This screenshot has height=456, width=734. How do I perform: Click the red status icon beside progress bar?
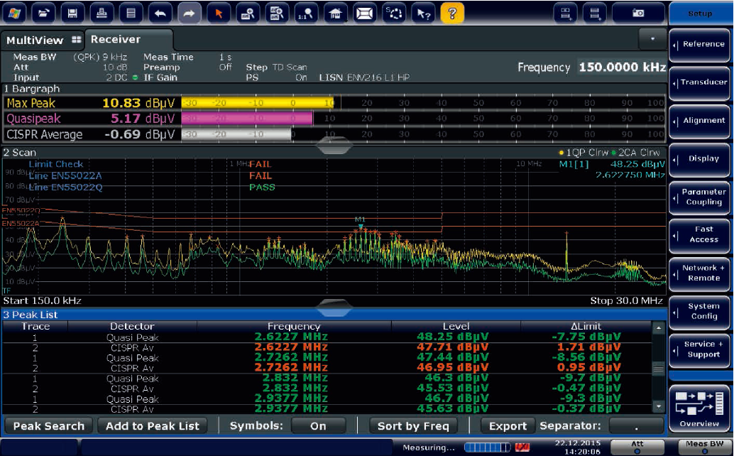(x=522, y=447)
